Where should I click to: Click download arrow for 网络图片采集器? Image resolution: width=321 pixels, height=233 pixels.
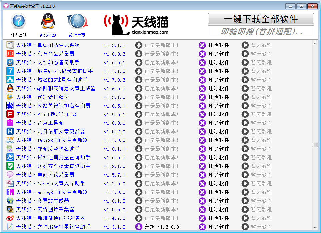coord(139,209)
